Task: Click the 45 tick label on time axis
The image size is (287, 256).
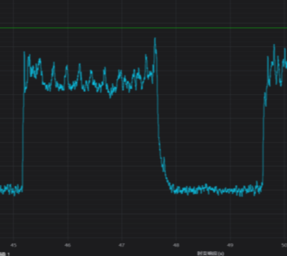Action: tap(14, 245)
